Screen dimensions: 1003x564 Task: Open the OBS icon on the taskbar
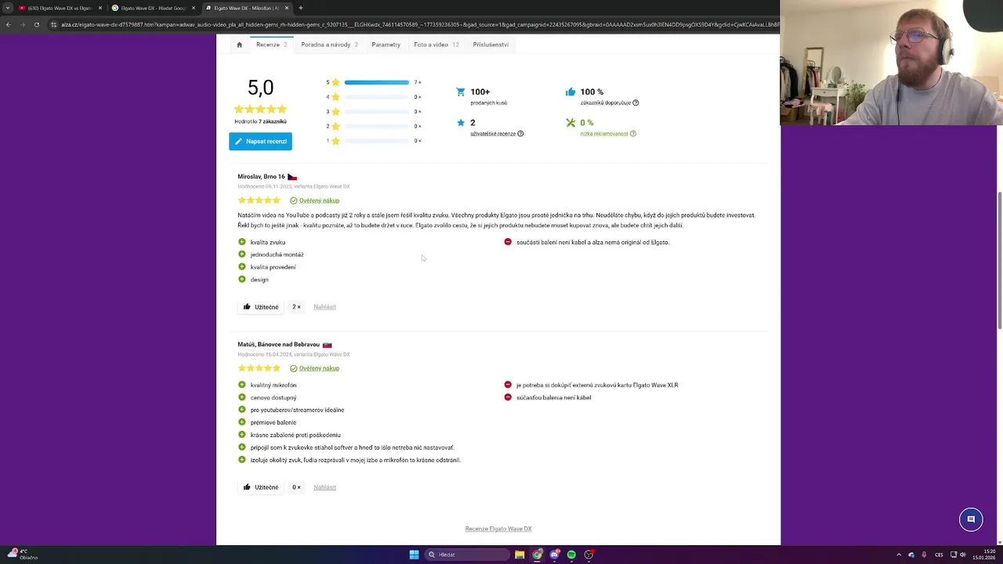588,555
